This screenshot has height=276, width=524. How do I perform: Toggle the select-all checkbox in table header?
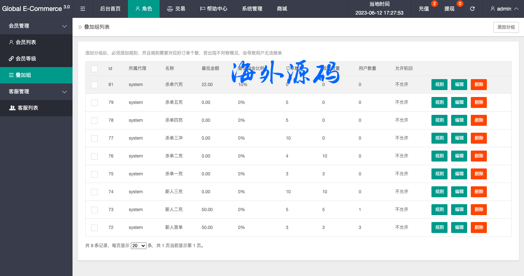coord(94,69)
